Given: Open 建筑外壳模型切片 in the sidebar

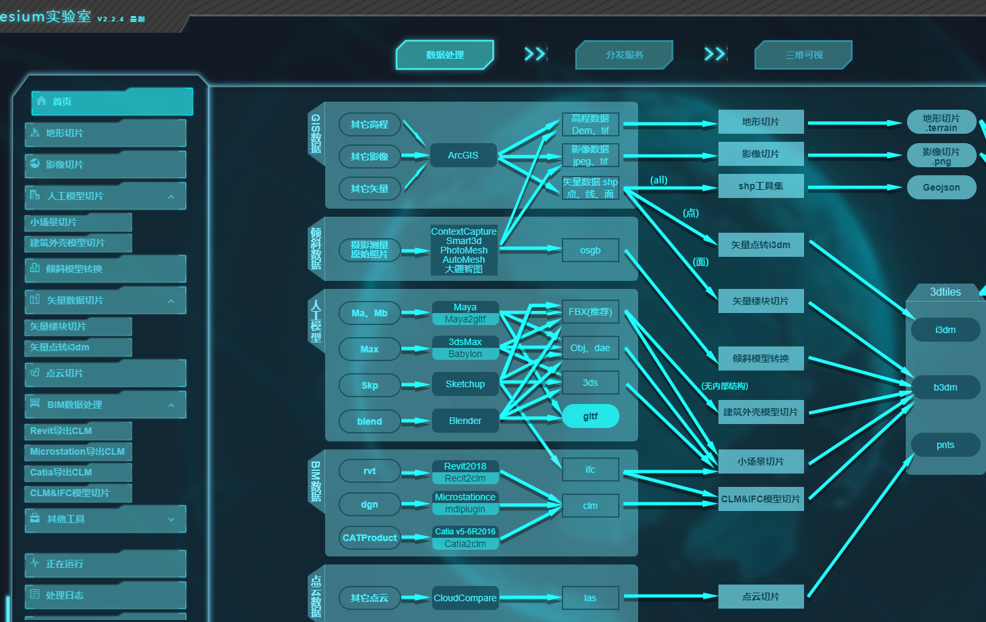Looking at the screenshot, I should (x=78, y=243).
